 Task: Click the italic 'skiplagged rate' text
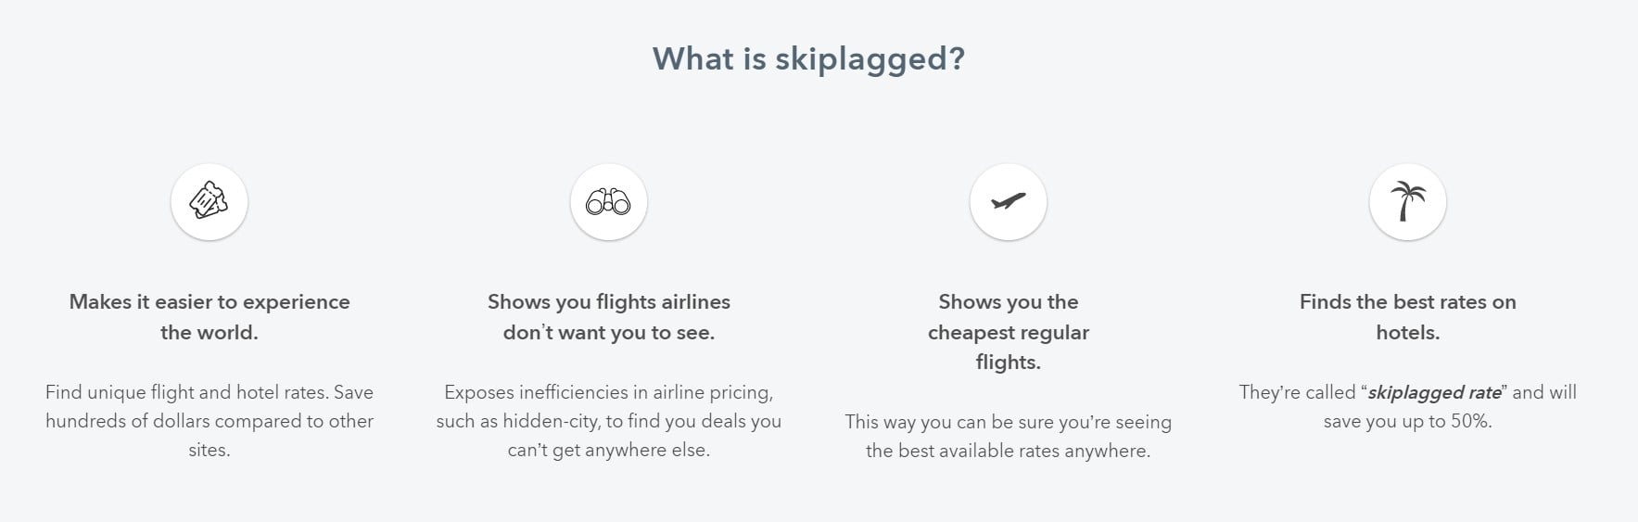pos(1434,392)
